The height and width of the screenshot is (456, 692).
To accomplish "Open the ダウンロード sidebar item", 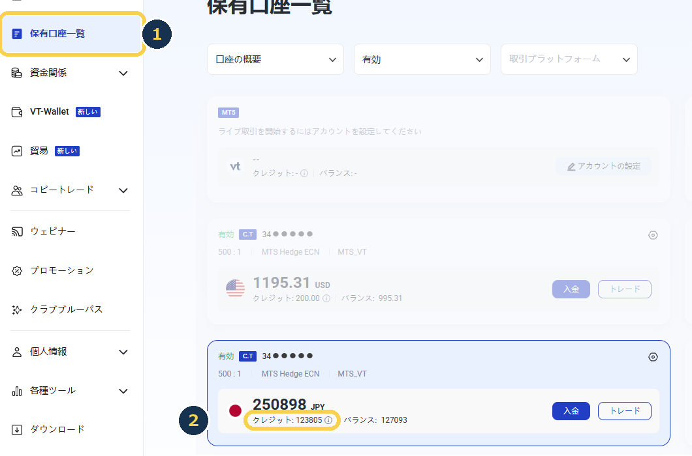I will (x=57, y=429).
